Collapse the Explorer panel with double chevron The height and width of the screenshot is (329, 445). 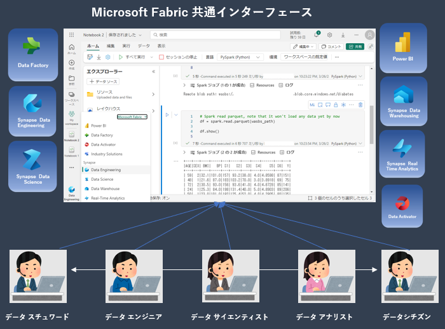(154, 72)
